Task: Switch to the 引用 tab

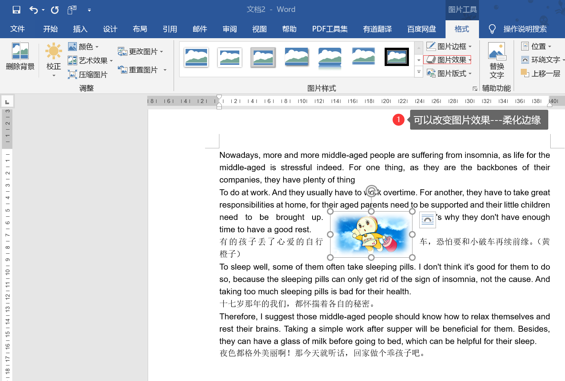Action: [170, 29]
